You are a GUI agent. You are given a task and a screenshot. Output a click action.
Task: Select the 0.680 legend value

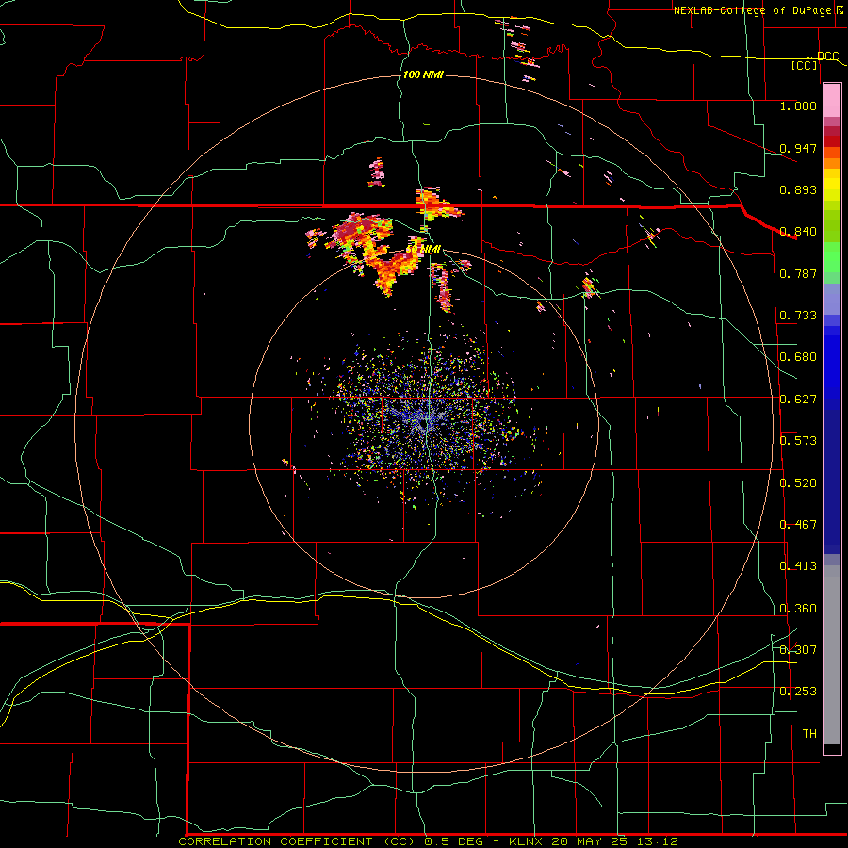tap(798, 357)
